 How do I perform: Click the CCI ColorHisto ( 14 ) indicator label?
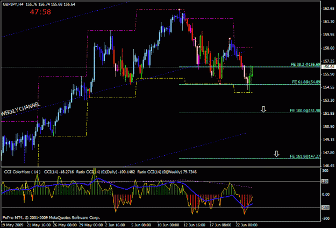[22, 172]
